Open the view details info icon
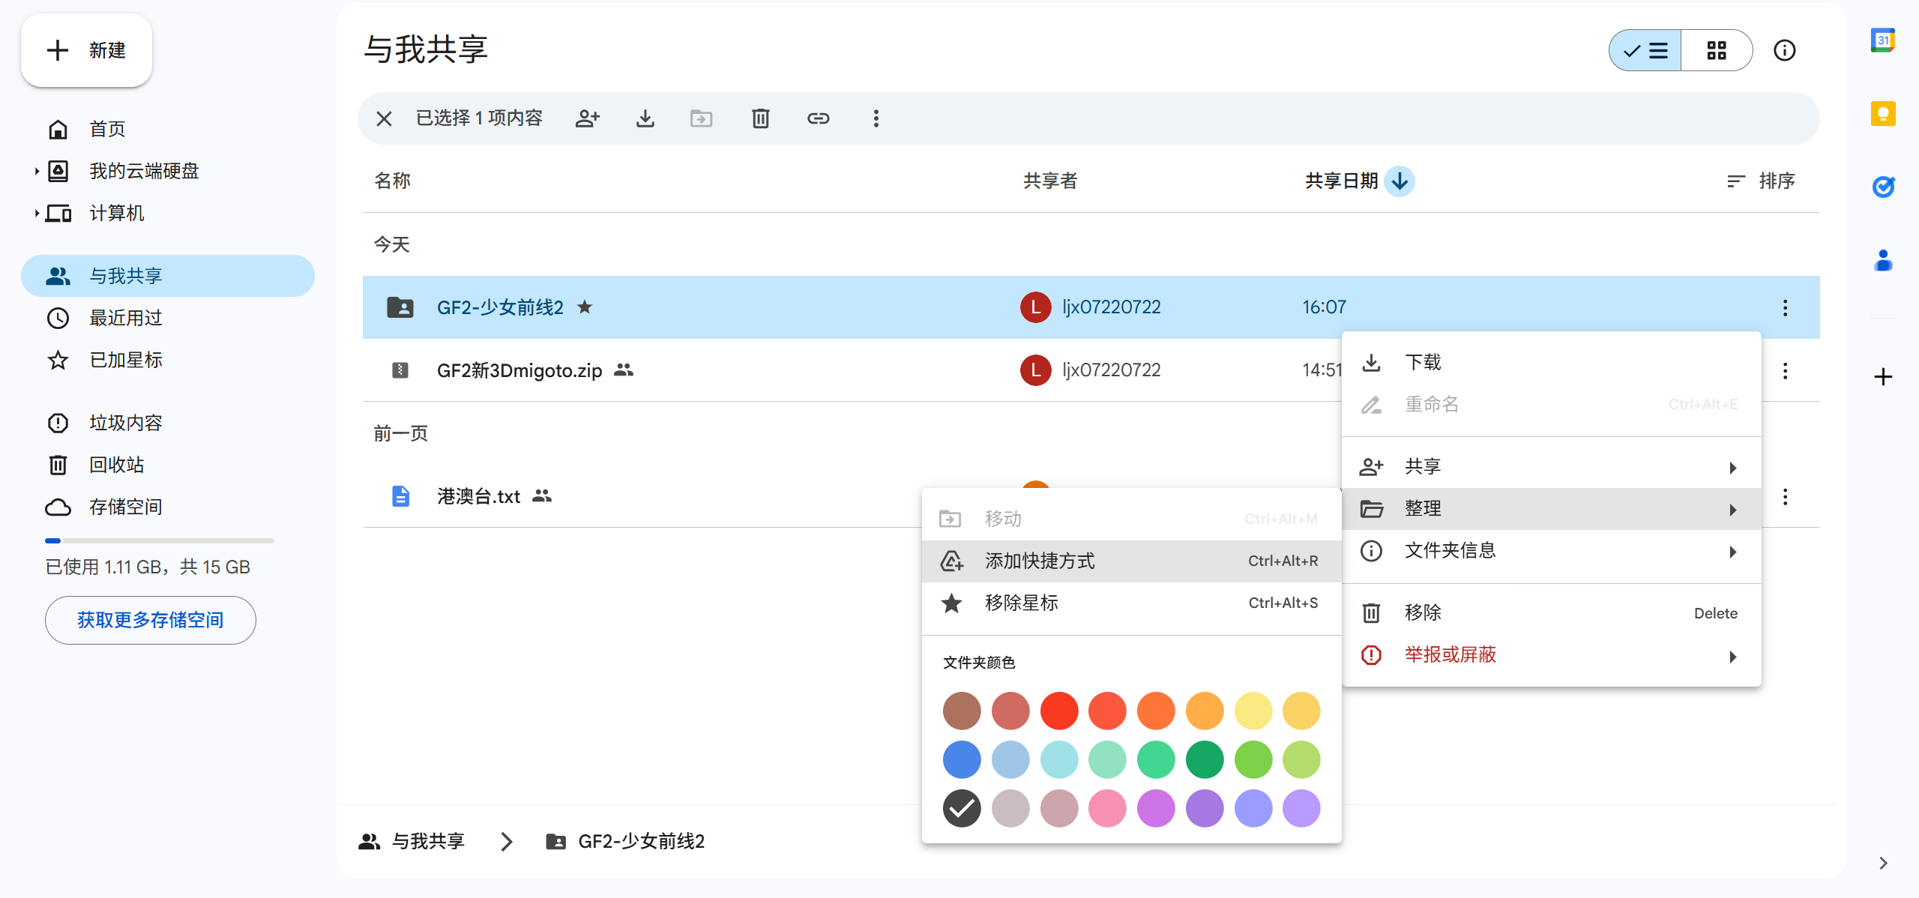The width and height of the screenshot is (1919, 898). (1784, 50)
